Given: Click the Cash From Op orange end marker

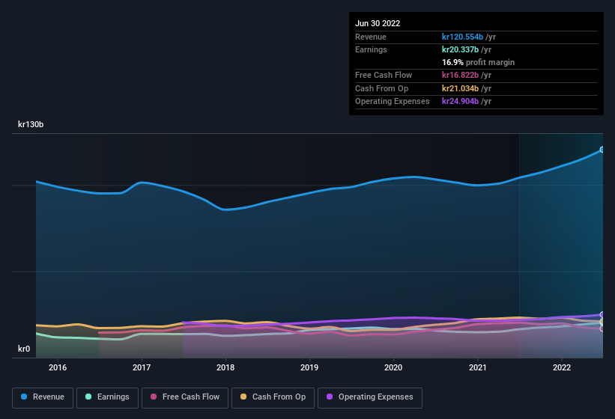Looking at the screenshot, I should 602,322.
